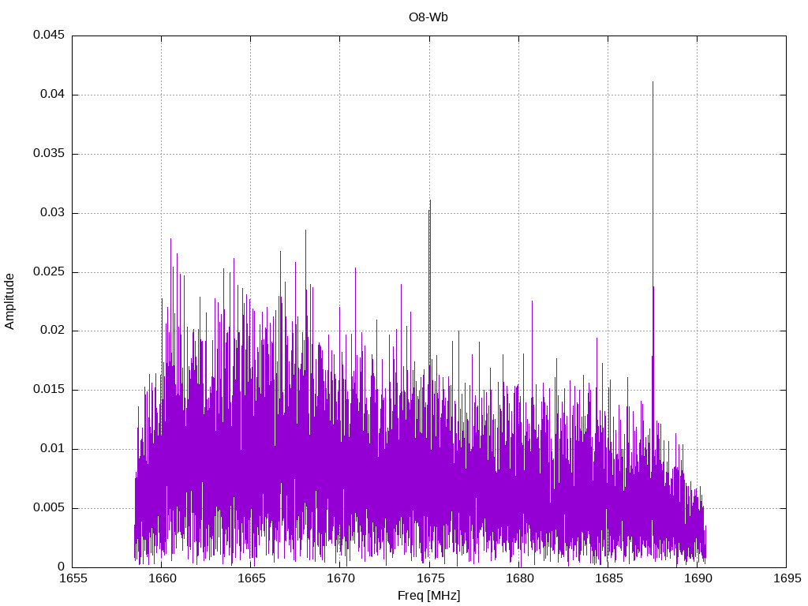Select the Amplitude y-axis label
Screen dimensions: 808x606
tap(9, 301)
